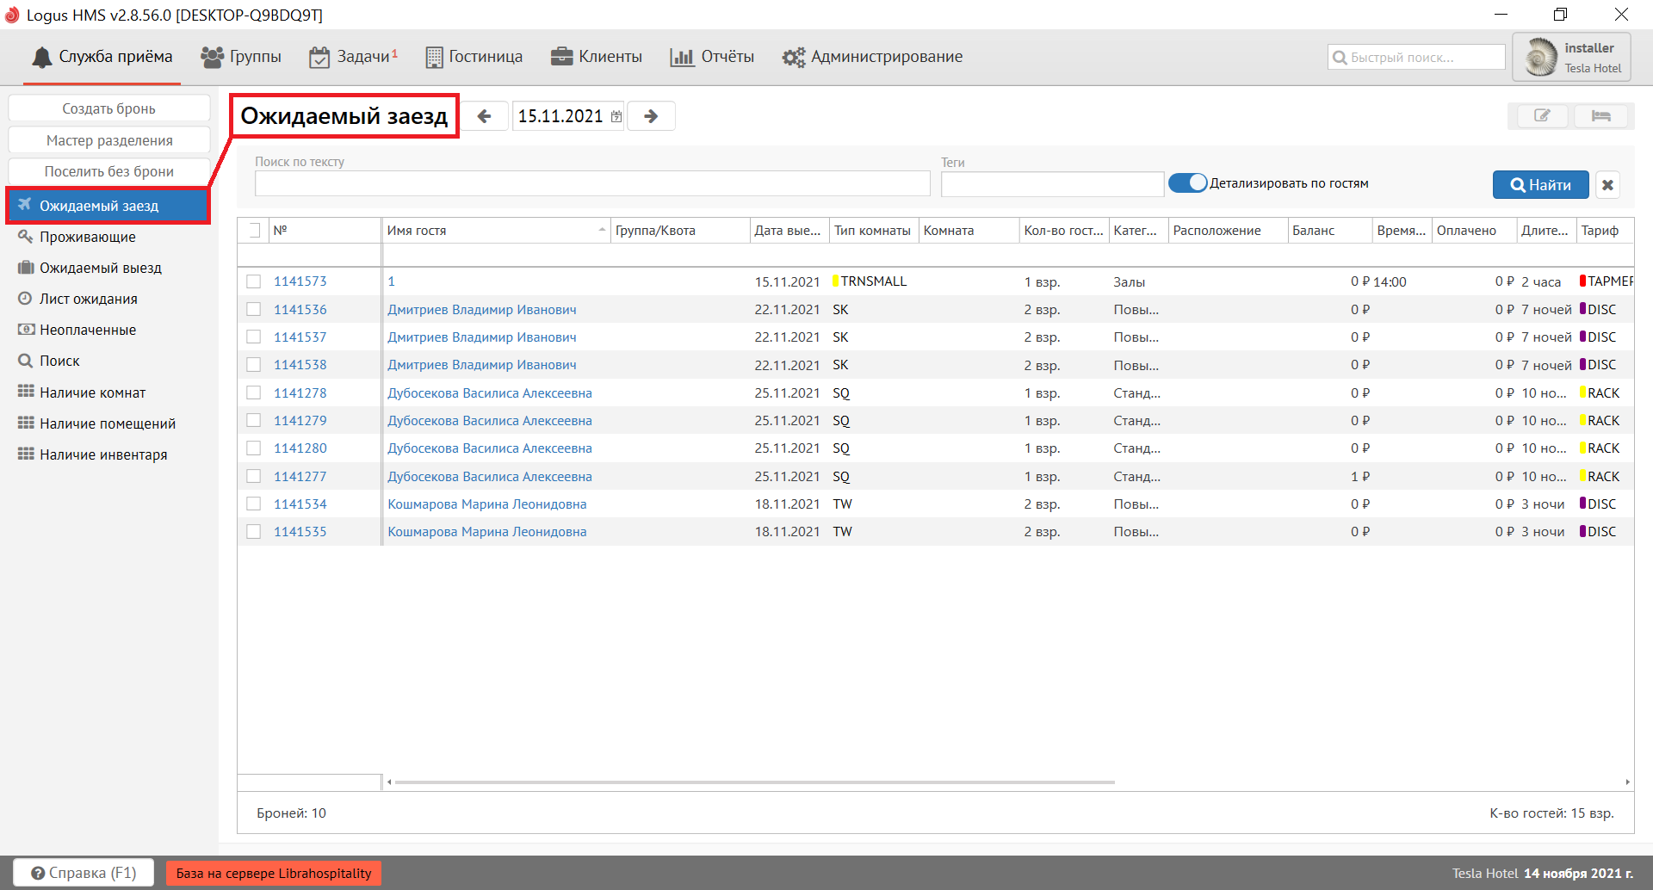This screenshot has width=1653, height=890.
Task: Open the Отчёты menu
Action: (712, 57)
